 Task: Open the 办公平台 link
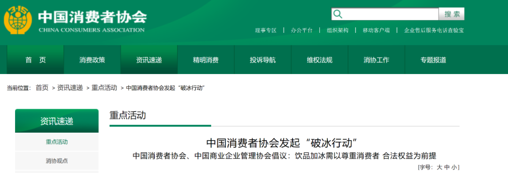pyautogui.click(x=302, y=30)
